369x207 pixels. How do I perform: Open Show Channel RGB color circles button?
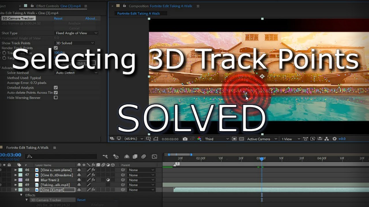(199, 139)
